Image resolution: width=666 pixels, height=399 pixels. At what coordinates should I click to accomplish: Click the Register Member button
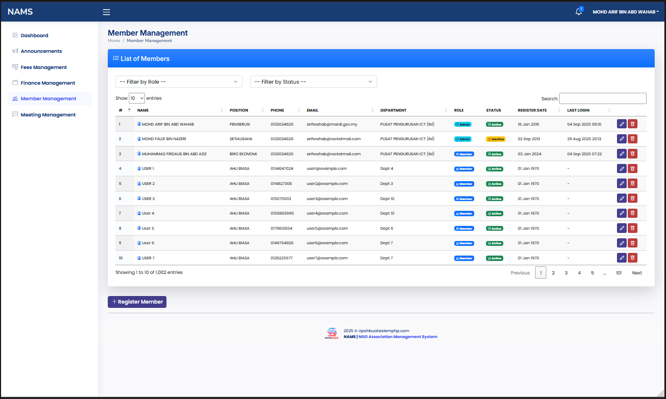click(x=137, y=302)
